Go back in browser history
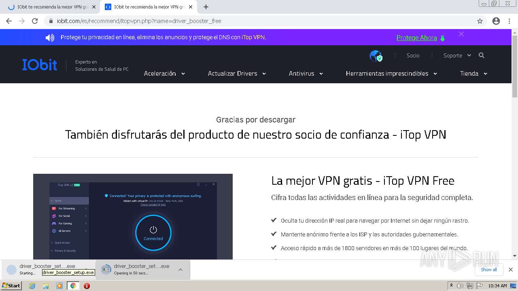The height and width of the screenshot is (291, 518). (x=9, y=21)
